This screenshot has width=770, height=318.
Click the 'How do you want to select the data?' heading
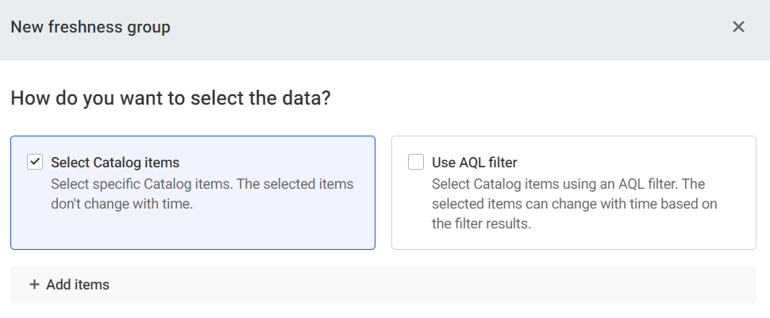tap(171, 99)
